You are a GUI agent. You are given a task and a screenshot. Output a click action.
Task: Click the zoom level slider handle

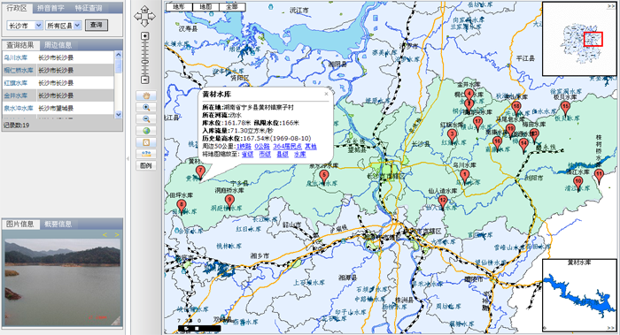click(x=145, y=63)
